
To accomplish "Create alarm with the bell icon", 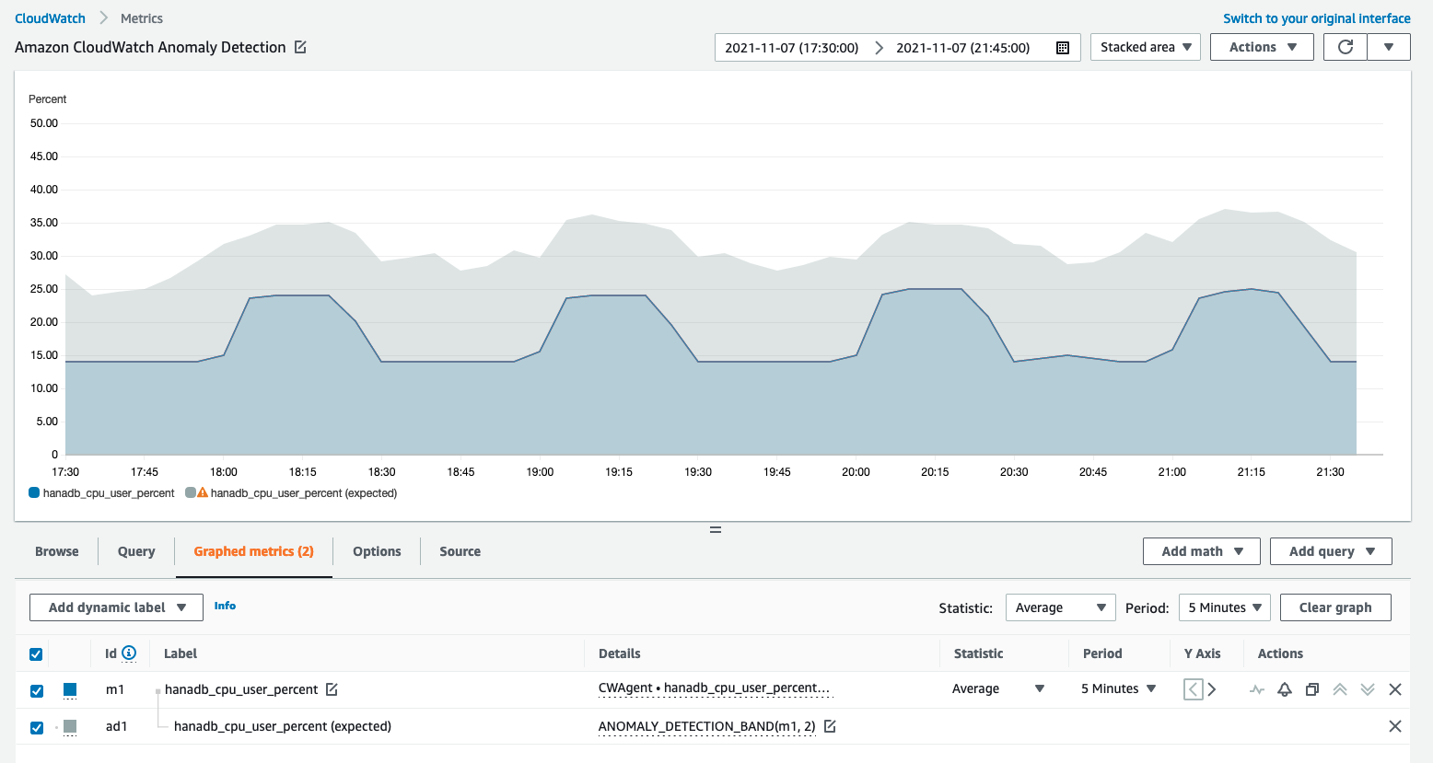I will [1285, 689].
